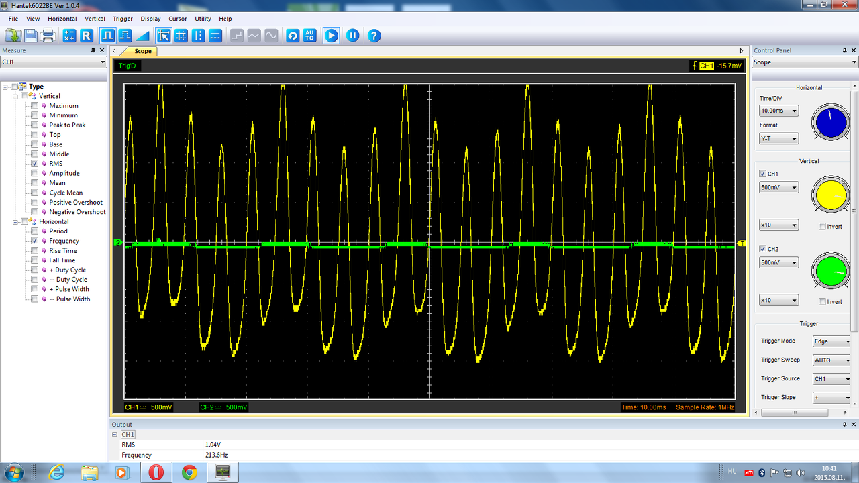Viewport: 859px width, 483px height.
Task: Uncheck the Frequency measurement checkbox
Action: click(34, 241)
